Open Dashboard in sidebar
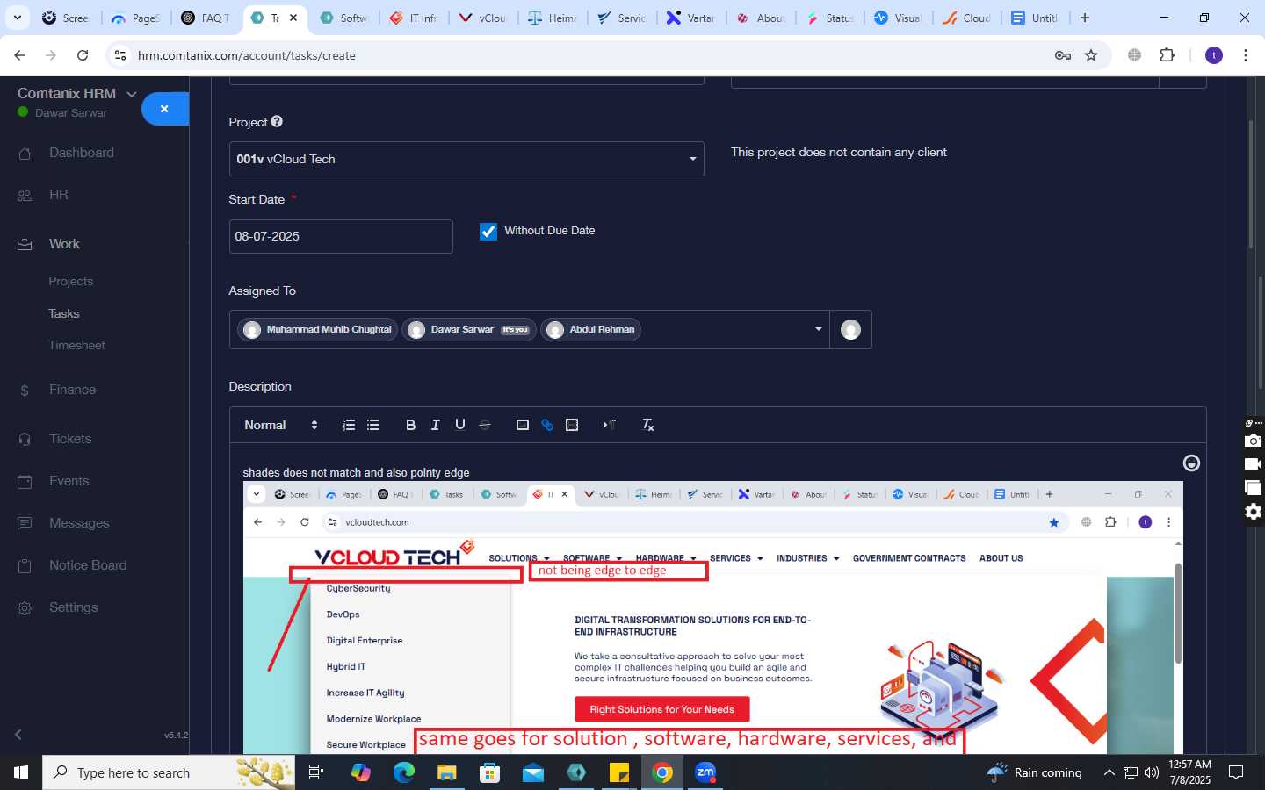Image resolution: width=1265 pixels, height=790 pixels. (x=82, y=153)
